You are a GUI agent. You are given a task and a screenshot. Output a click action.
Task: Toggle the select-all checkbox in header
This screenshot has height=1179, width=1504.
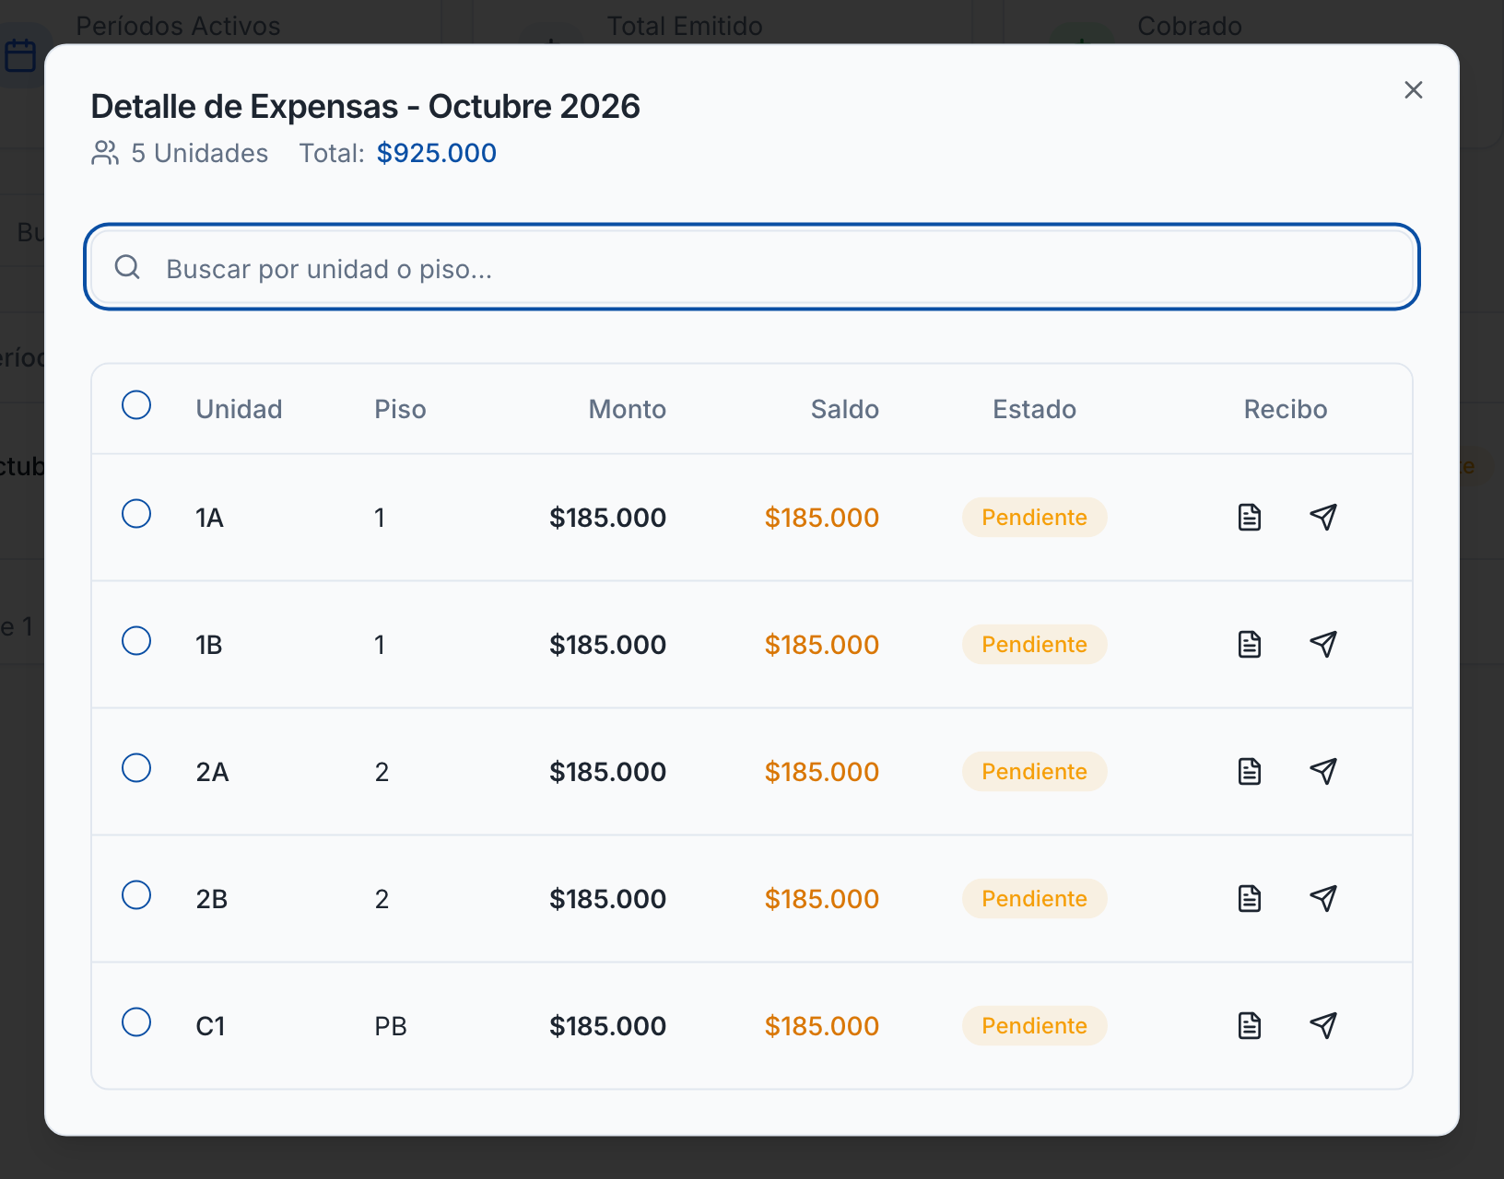(136, 405)
